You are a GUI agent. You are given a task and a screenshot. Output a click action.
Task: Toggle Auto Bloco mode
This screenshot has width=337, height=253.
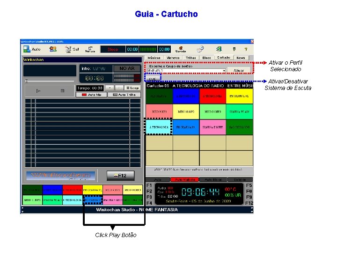(x=213, y=179)
